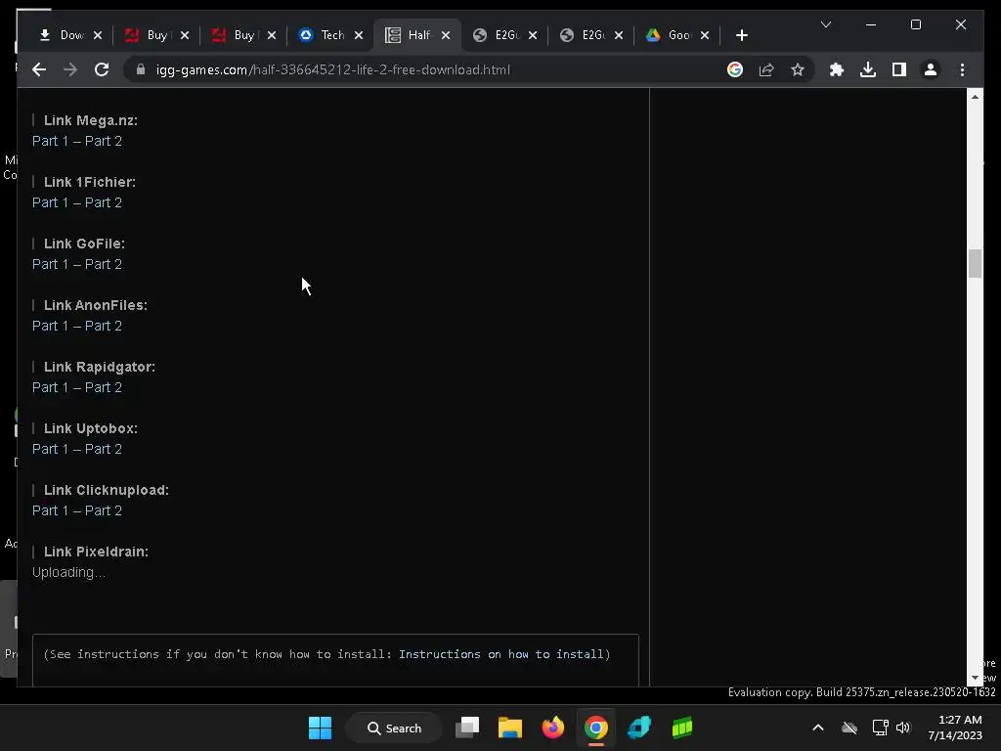Open the green app on taskbar

pos(681,728)
